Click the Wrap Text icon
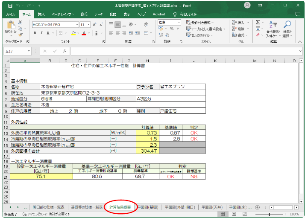This screenshot has height=218, width=305. point(146,24)
